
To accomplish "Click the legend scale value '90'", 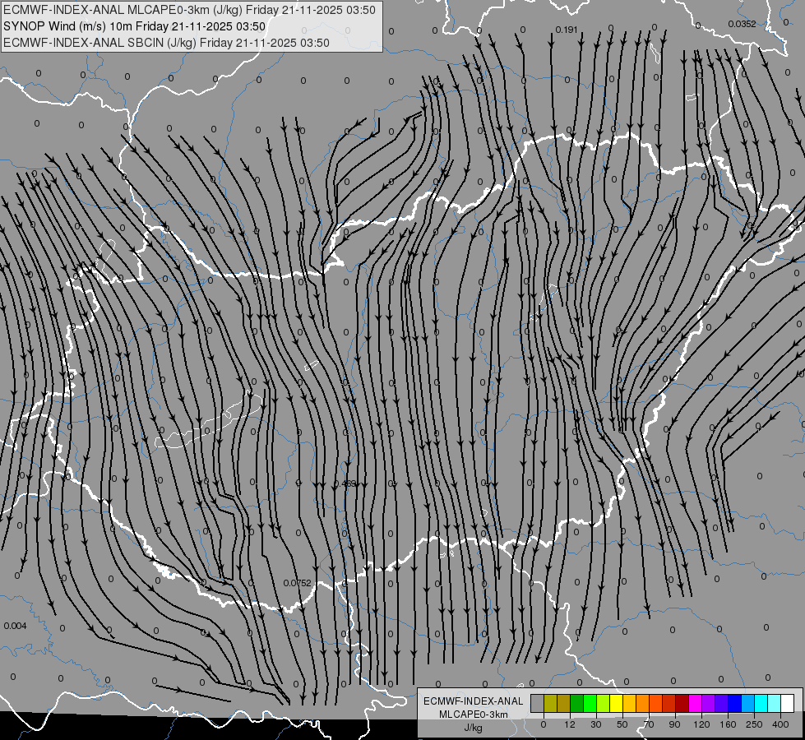I will point(674,724).
